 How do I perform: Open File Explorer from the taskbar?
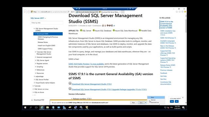pyautogui.click(x=47, y=108)
